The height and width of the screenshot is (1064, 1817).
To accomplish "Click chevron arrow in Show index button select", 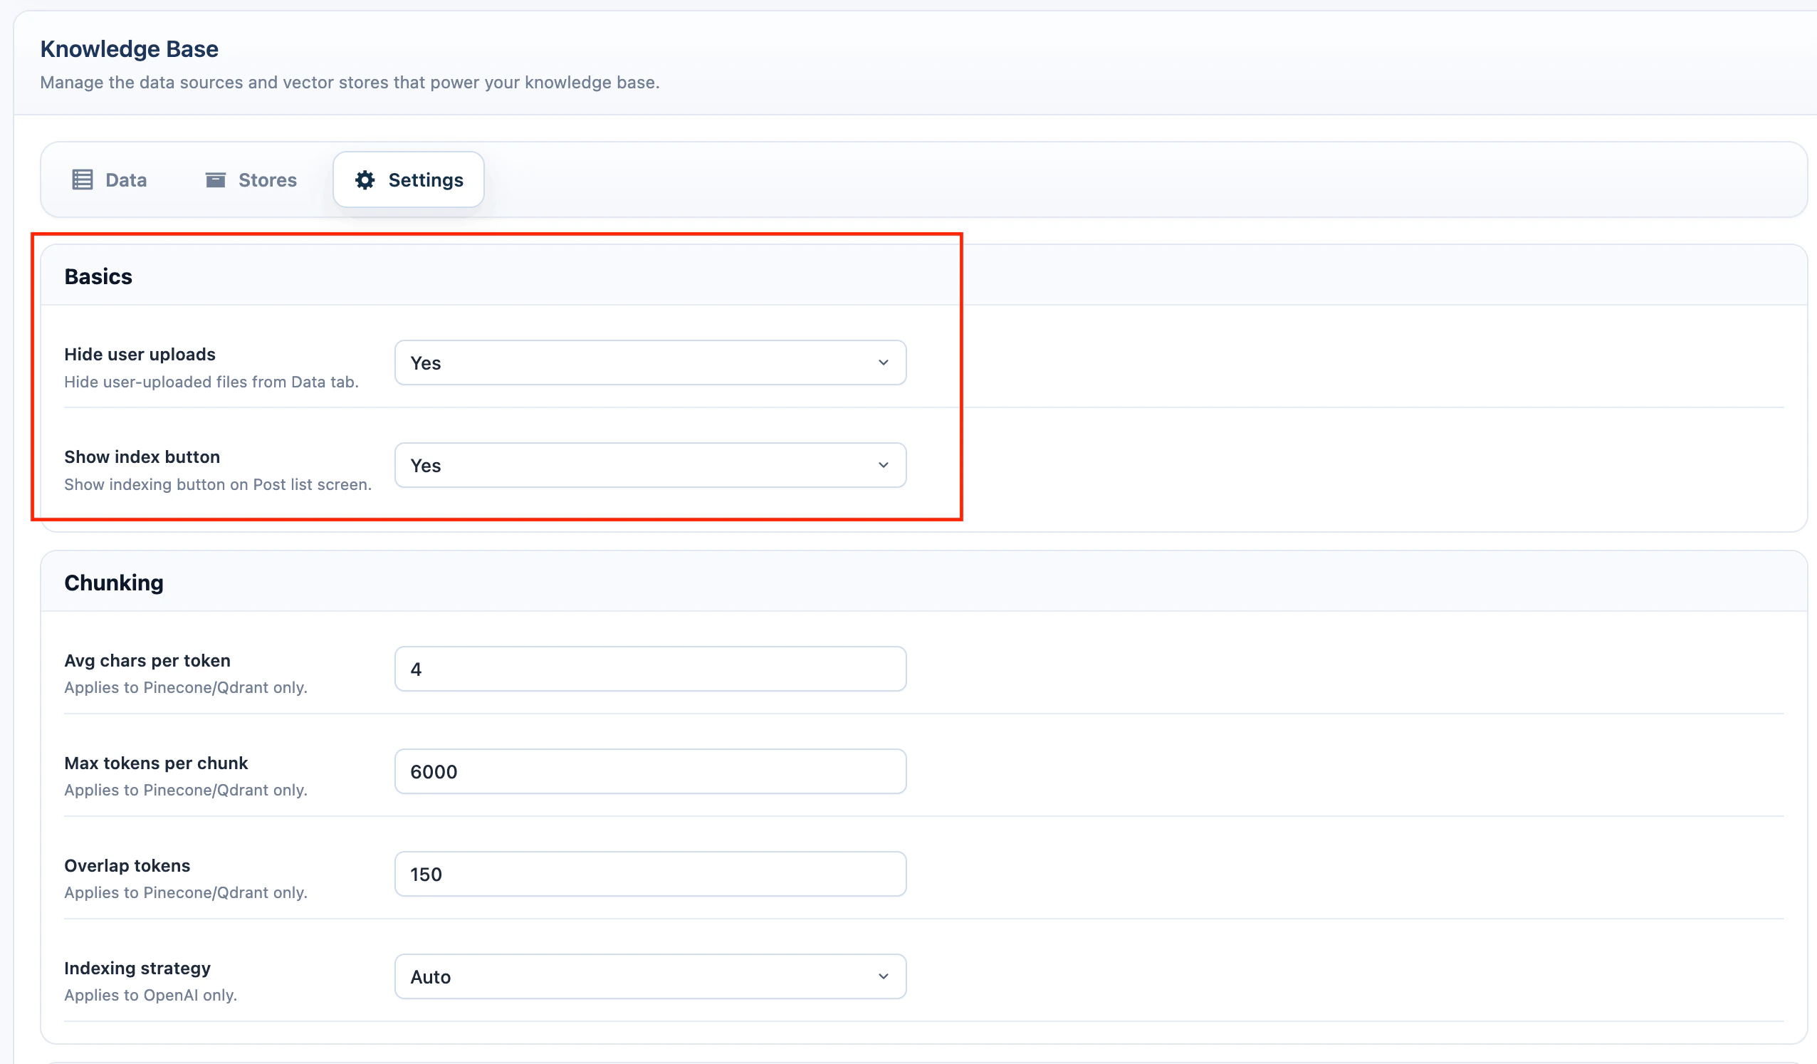I will coord(884,465).
